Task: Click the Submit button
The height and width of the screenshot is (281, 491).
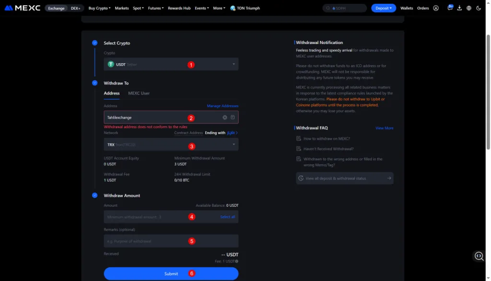Action: point(171,273)
